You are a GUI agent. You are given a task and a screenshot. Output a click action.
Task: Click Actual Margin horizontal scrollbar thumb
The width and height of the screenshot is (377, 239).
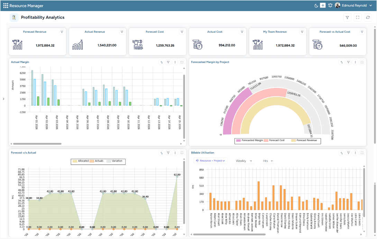pos(37,144)
